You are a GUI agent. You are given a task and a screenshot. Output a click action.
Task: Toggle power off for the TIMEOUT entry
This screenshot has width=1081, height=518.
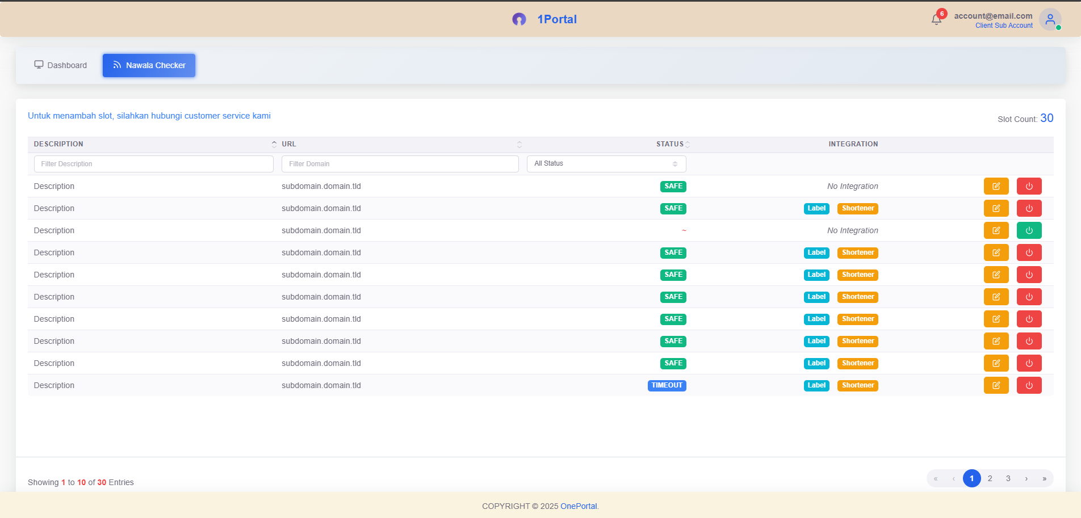[1029, 385]
